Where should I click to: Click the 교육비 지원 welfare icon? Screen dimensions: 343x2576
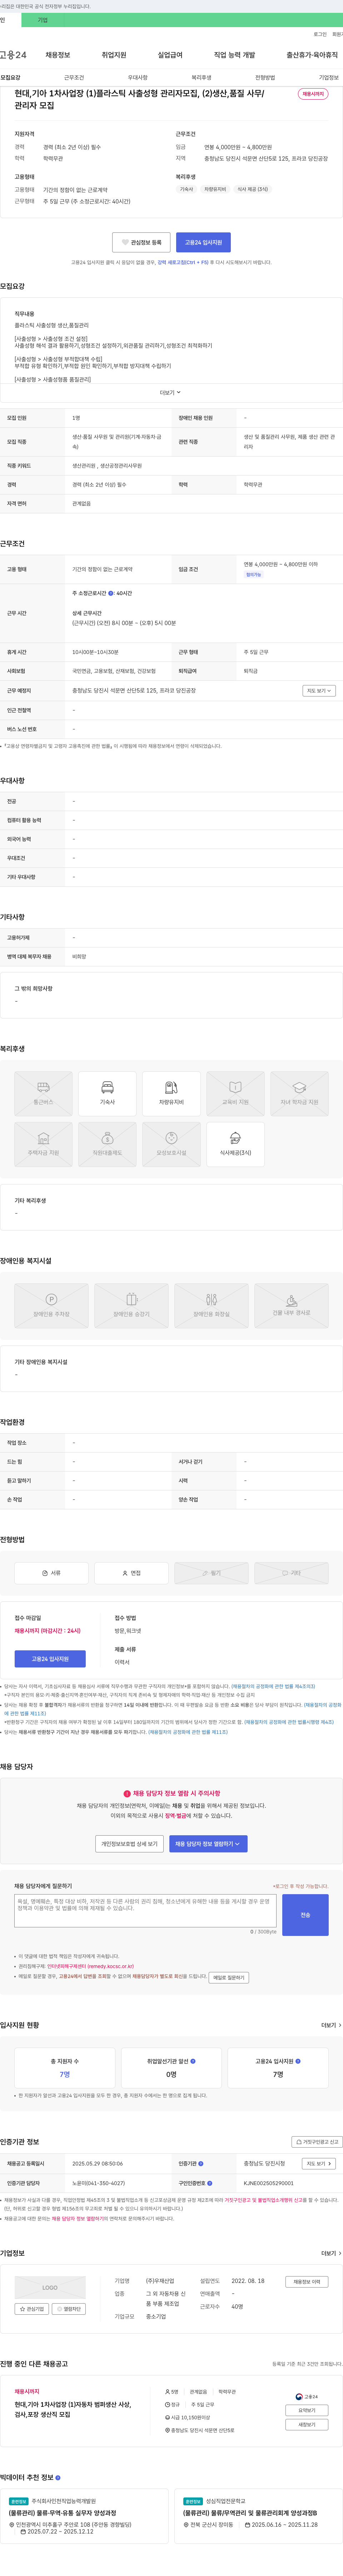[x=235, y=1094]
